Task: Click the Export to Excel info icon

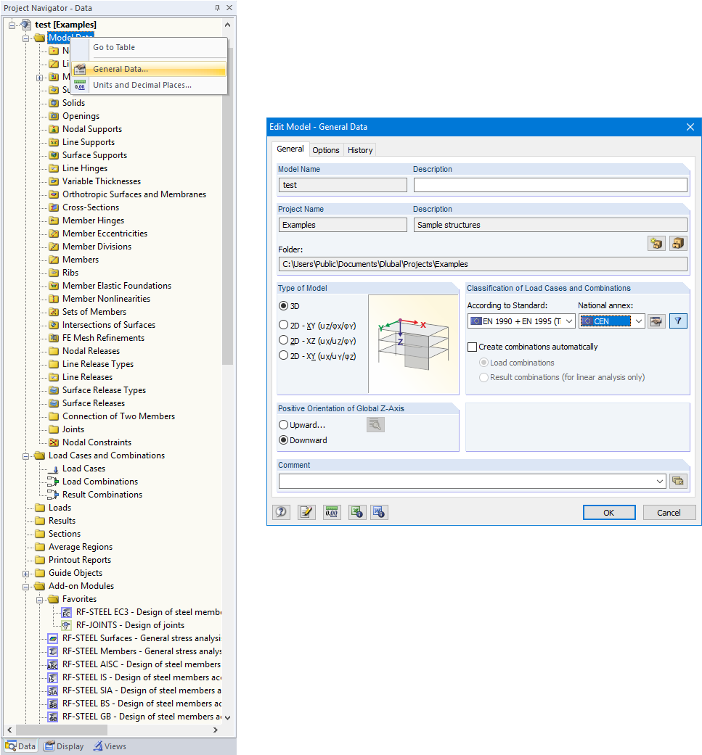Action: click(x=356, y=512)
